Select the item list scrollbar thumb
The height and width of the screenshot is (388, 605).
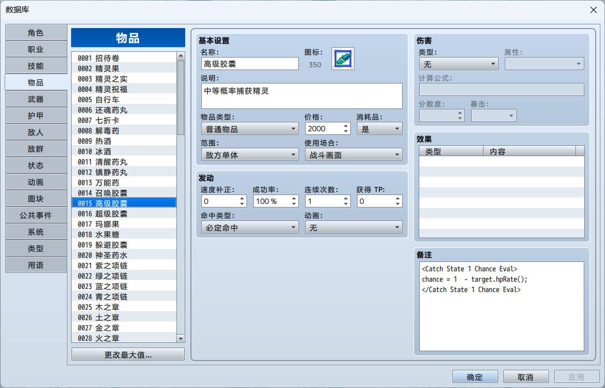181,98
